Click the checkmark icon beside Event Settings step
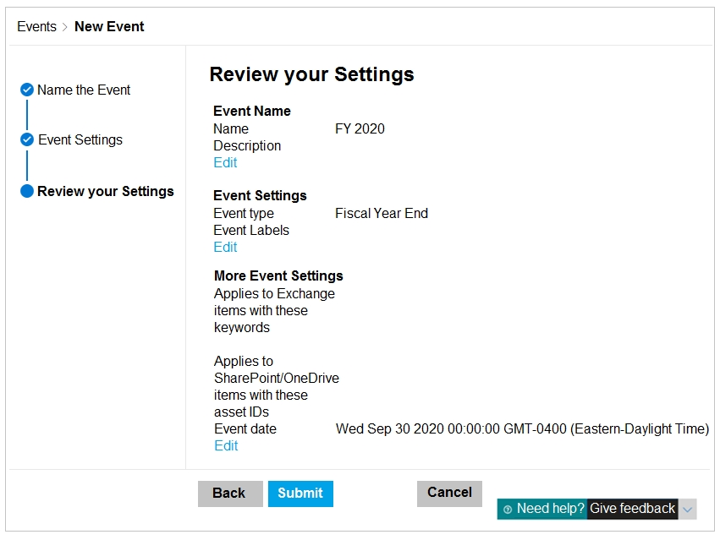Viewport: 720px width, 540px height. (27, 139)
